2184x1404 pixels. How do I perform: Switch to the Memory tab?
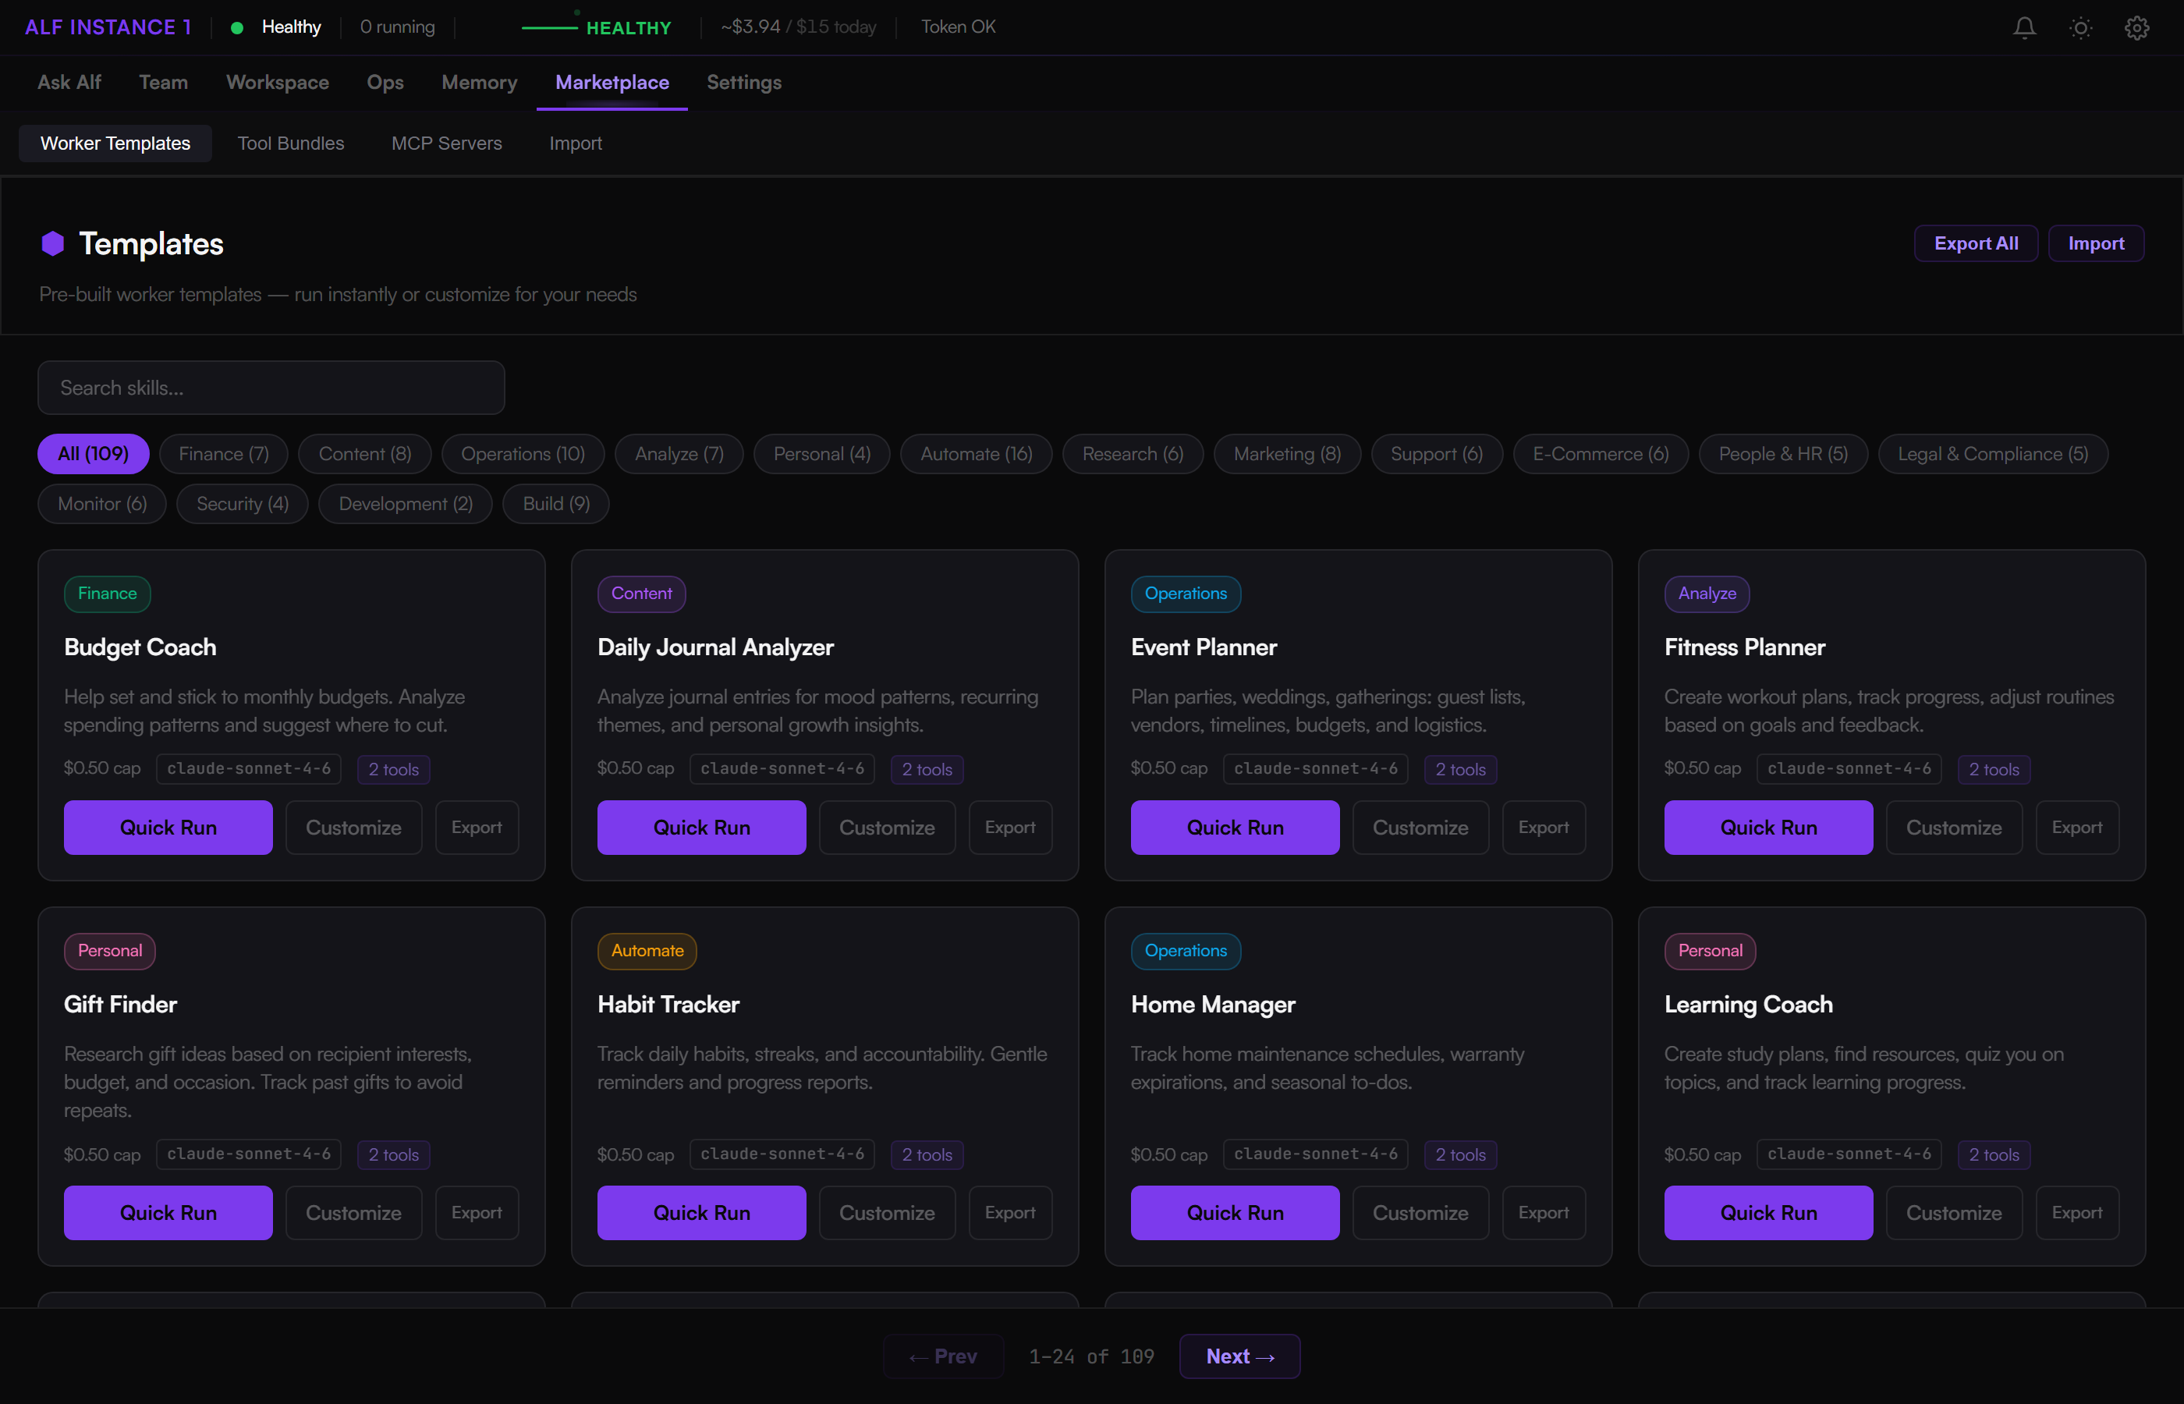pyautogui.click(x=479, y=82)
